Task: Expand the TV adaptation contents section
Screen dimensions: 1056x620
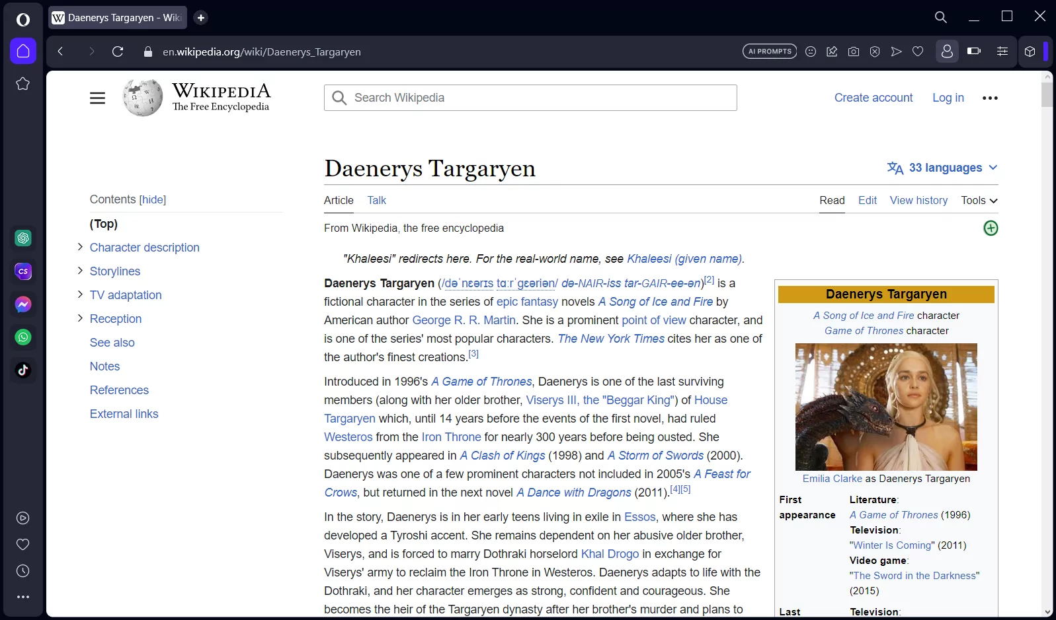Action: point(80,294)
